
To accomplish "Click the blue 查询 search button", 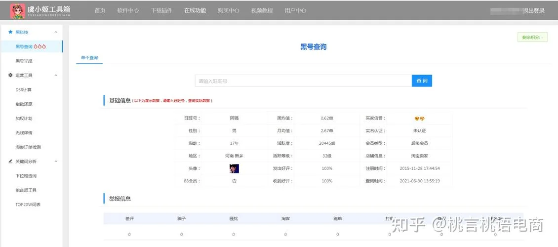I will (x=422, y=81).
